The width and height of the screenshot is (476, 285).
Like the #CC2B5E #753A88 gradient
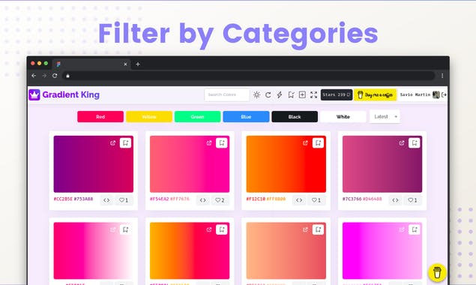coord(124,200)
